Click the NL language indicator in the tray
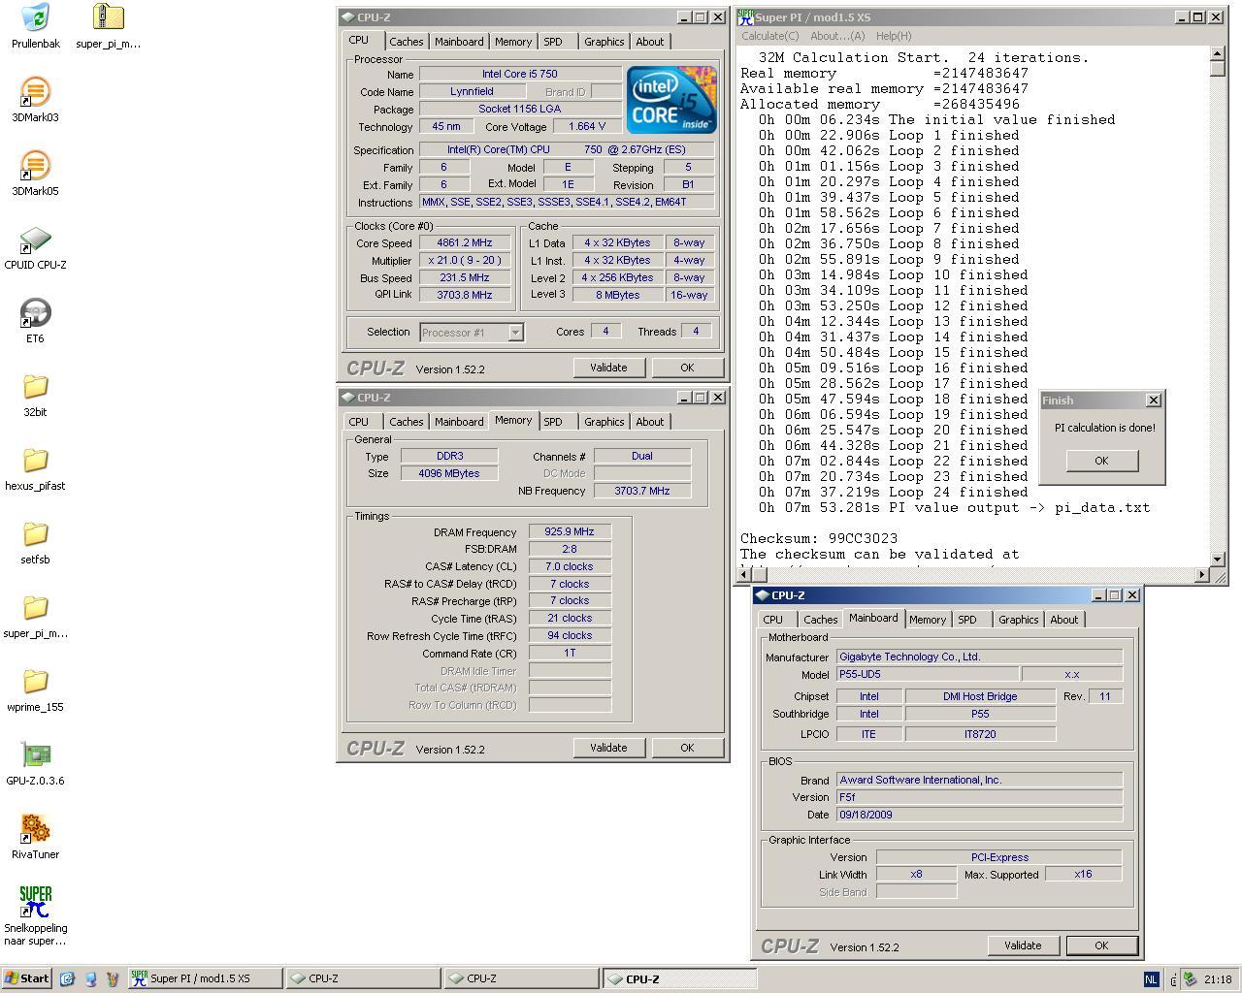This screenshot has width=1242, height=993. point(1151,979)
